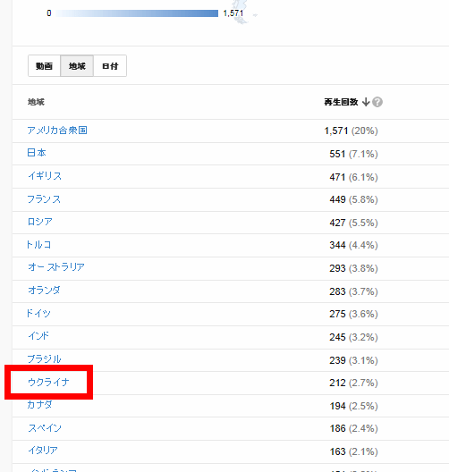
Task: Select the ロシア link
Action: (39, 222)
